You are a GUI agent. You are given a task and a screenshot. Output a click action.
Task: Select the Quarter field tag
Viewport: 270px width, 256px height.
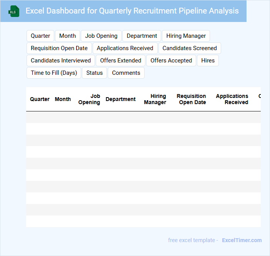pos(40,36)
